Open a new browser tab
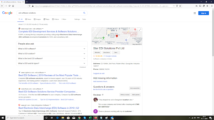This screenshot has width=214, height=120. click(27, 2)
